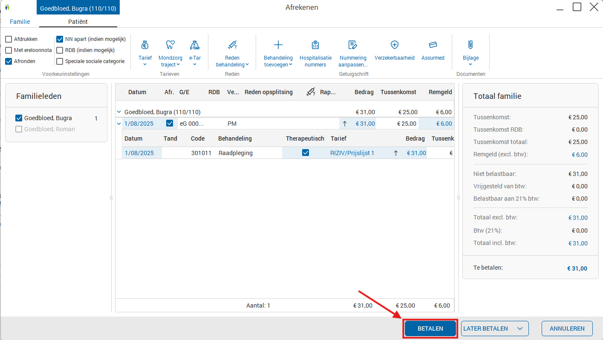Click the Reden behandeling syringe icon
The height and width of the screenshot is (340, 603).
[x=232, y=45]
